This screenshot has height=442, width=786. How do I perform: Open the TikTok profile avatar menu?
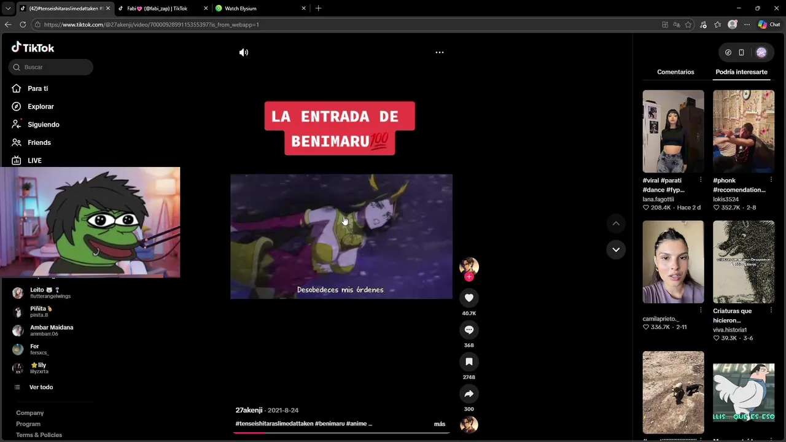click(x=761, y=53)
